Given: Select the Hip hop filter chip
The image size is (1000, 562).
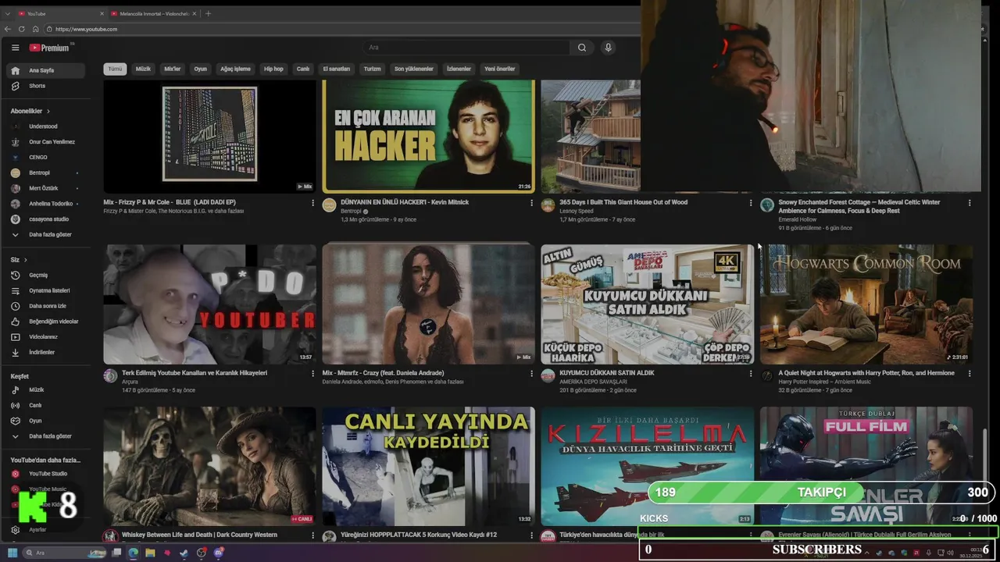Looking at the screenshot, I should [273, 69].
